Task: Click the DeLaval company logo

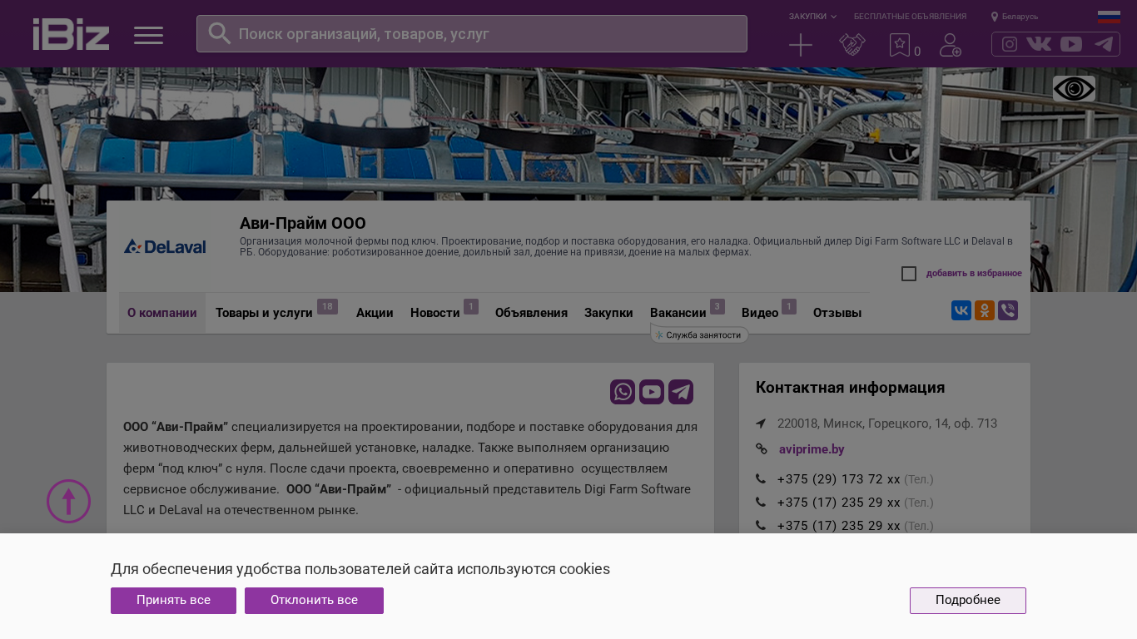Action: 165,246
